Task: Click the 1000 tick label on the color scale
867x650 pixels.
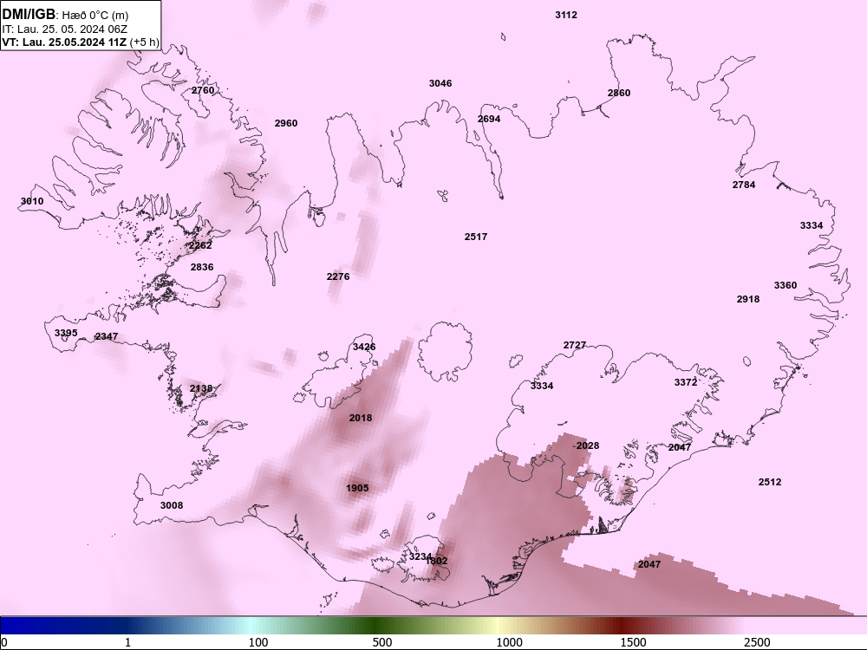Action: tap(509, 642)
